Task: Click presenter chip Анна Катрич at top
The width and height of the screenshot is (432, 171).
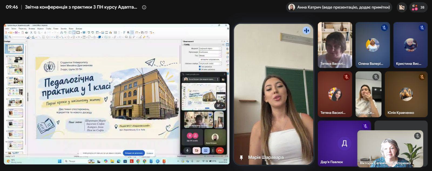Action: [340, 7]
